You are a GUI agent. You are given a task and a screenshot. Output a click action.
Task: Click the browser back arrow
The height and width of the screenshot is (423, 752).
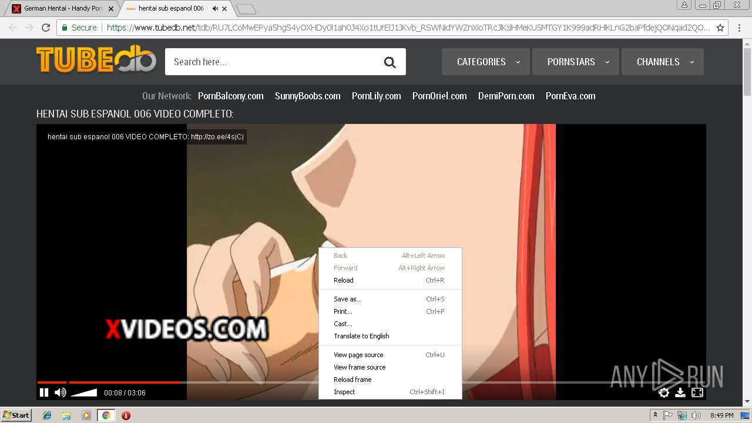coord(13,28)
